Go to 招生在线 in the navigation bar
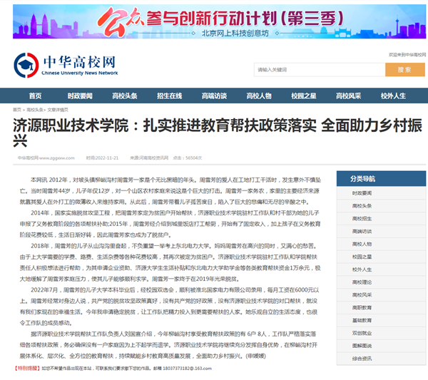The width and height of the screenshot is (428, 380). tap(169, 96)
